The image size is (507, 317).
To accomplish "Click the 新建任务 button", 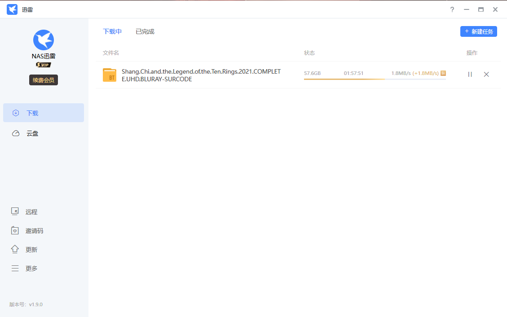I will pyautogui.click(x=478, y=31).
